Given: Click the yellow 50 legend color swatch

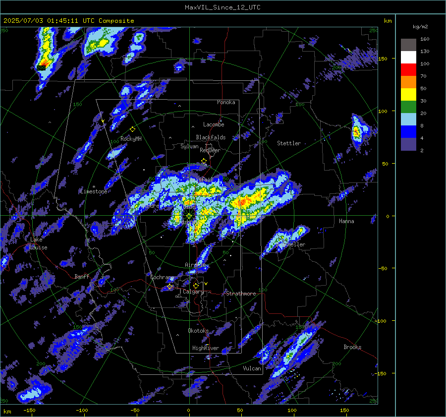Looking at the screenshot, I should pyautogui.click(x=408, y=95).
